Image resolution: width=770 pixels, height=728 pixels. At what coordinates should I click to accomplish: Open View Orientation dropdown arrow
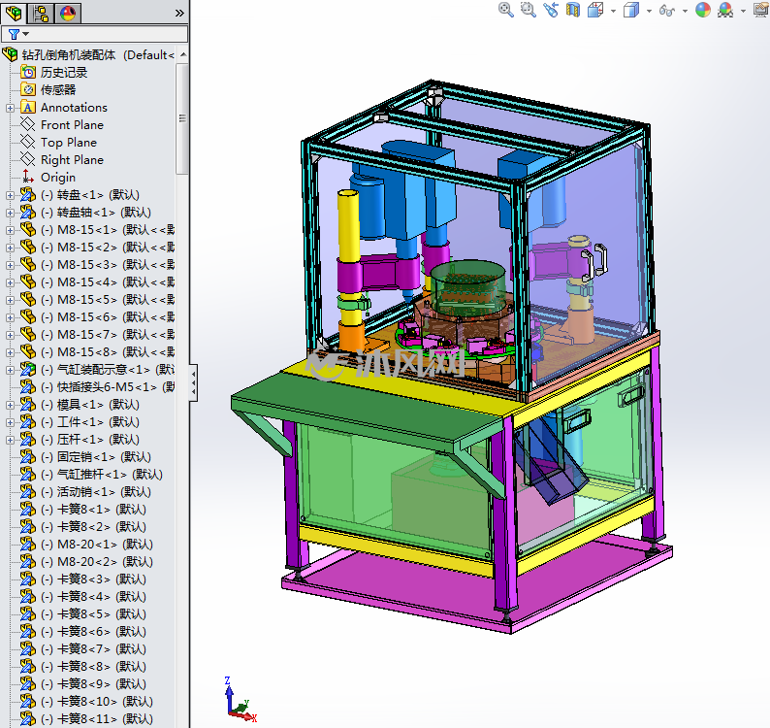[x=613, y=11]
